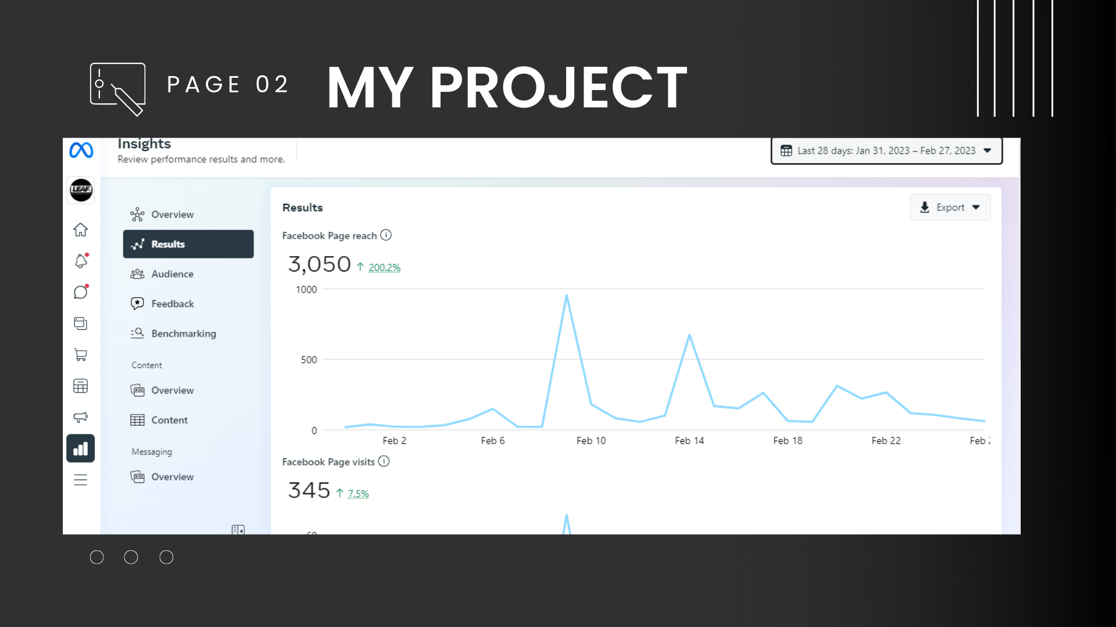Click the 200.2% reach change link
Viewport: 1116px width, 627px height.
tap(384, 268)
